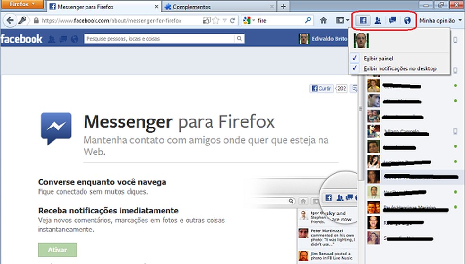
Task: Click the green Ativar button
Action: (57, 250)
